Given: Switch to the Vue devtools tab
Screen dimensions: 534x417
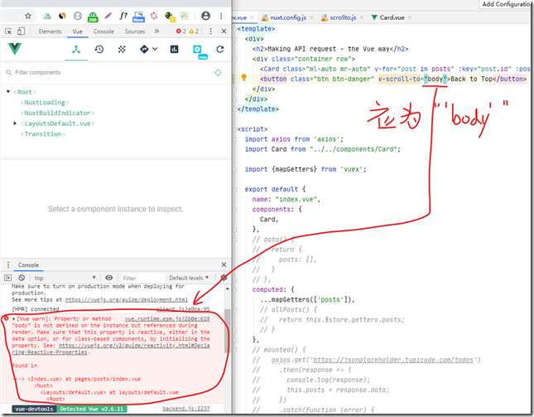Looking at the screenshot, I should pos(77,32).
